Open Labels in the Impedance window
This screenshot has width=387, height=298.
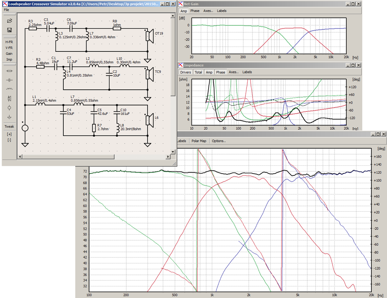tap(247, 72)
